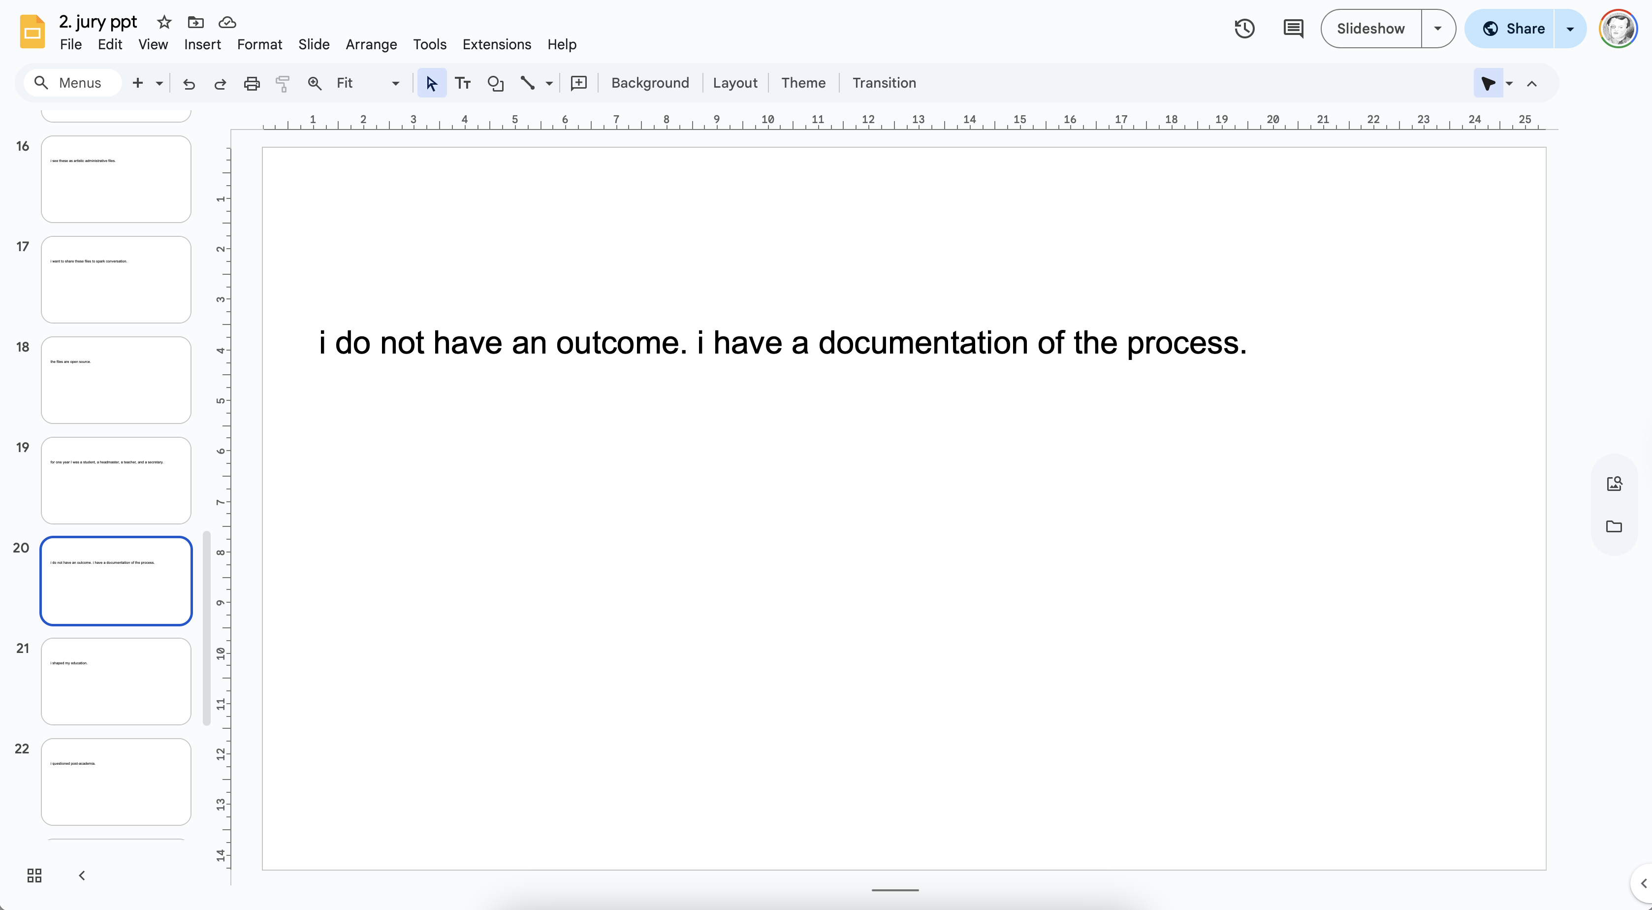This screenshot has width=1652, height=910.
Task: Select slide 19 thumbnail
Action: pyautogui.click(x=116, y=481)
